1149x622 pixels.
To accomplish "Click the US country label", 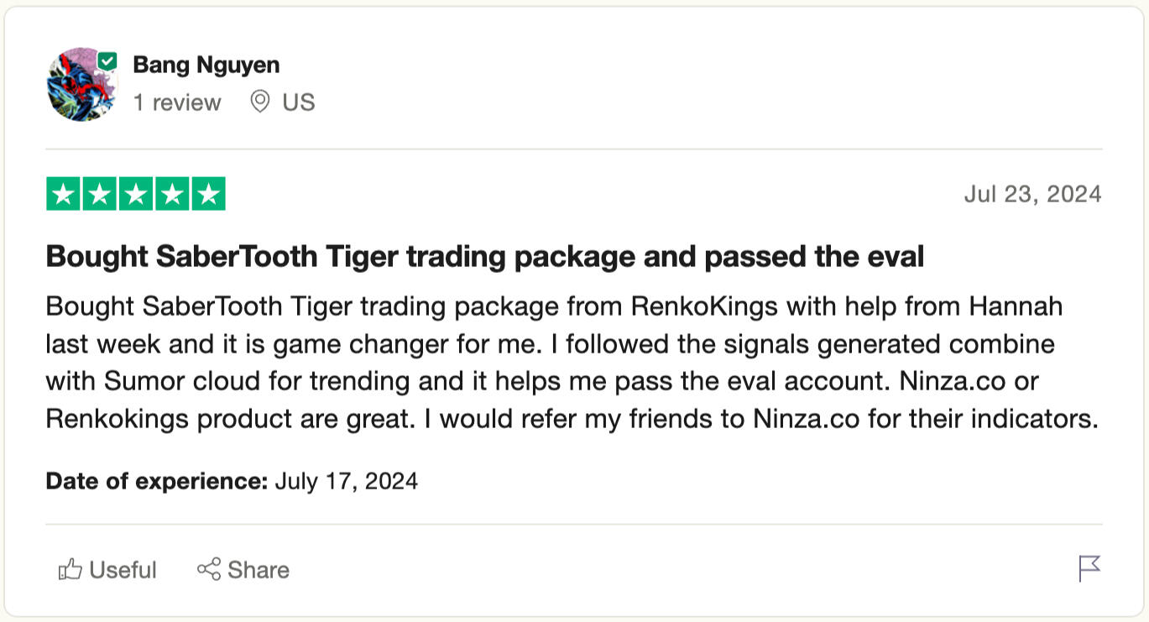I will coord(299,102).
